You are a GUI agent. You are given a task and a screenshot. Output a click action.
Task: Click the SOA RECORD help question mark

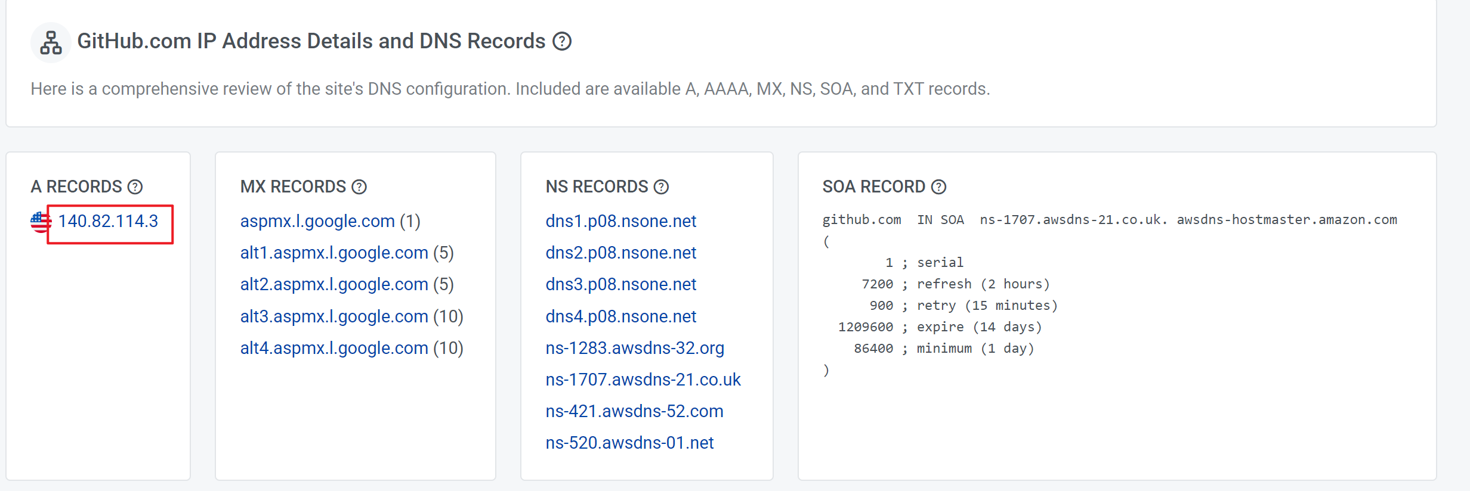click(938, 187)
